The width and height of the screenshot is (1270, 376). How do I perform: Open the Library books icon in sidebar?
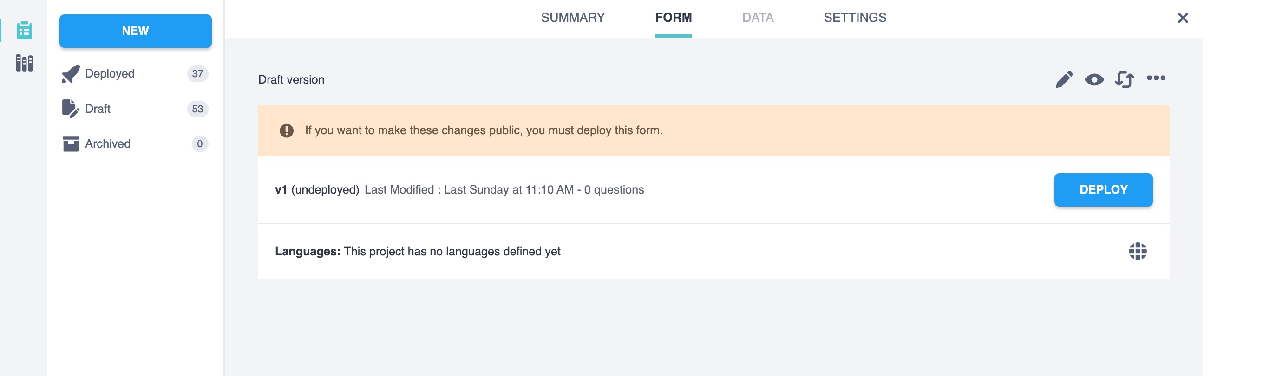[x=24, y=63]
